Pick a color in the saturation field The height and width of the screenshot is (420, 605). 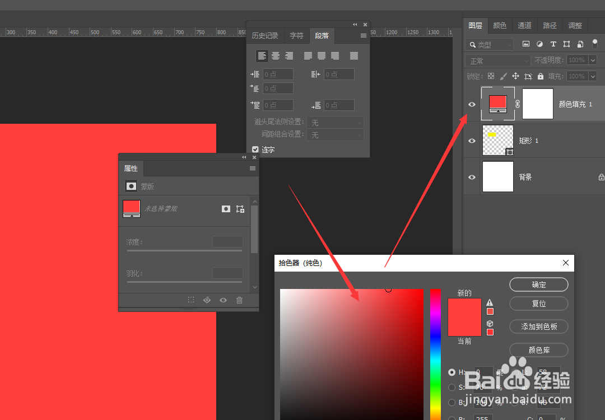(x=351, y=354)
